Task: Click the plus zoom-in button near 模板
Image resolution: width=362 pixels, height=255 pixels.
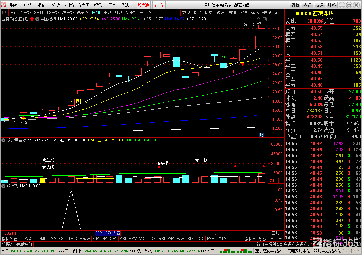Action: click(x=272, y=239)
